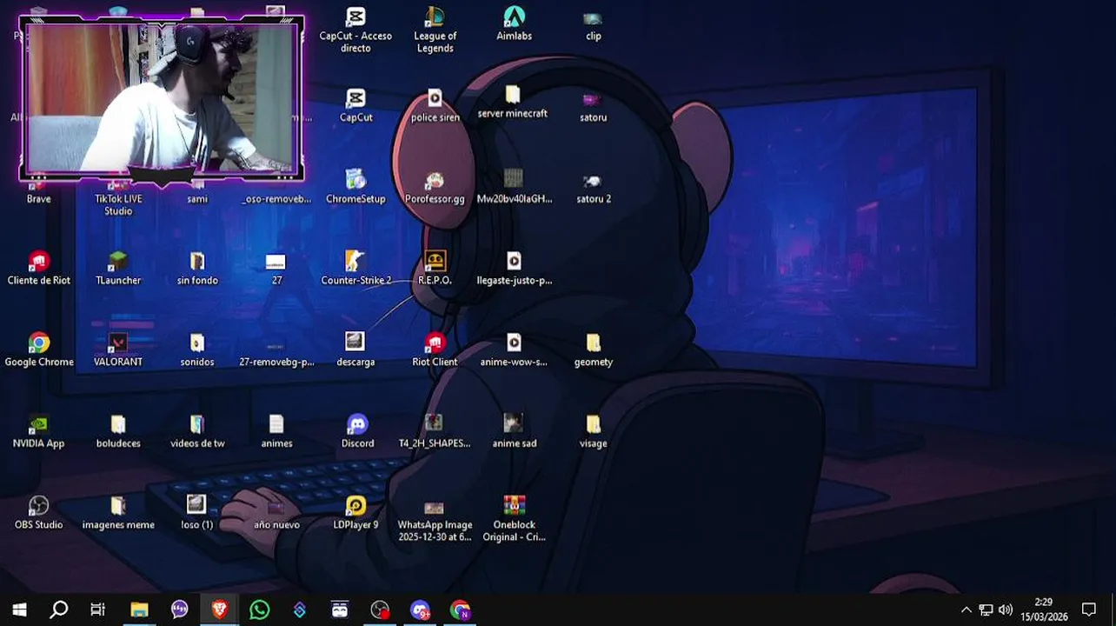
Task: Open Discord taskbar icon with 9+ badge
Action: pyautogui.click(x=420, y=609)
